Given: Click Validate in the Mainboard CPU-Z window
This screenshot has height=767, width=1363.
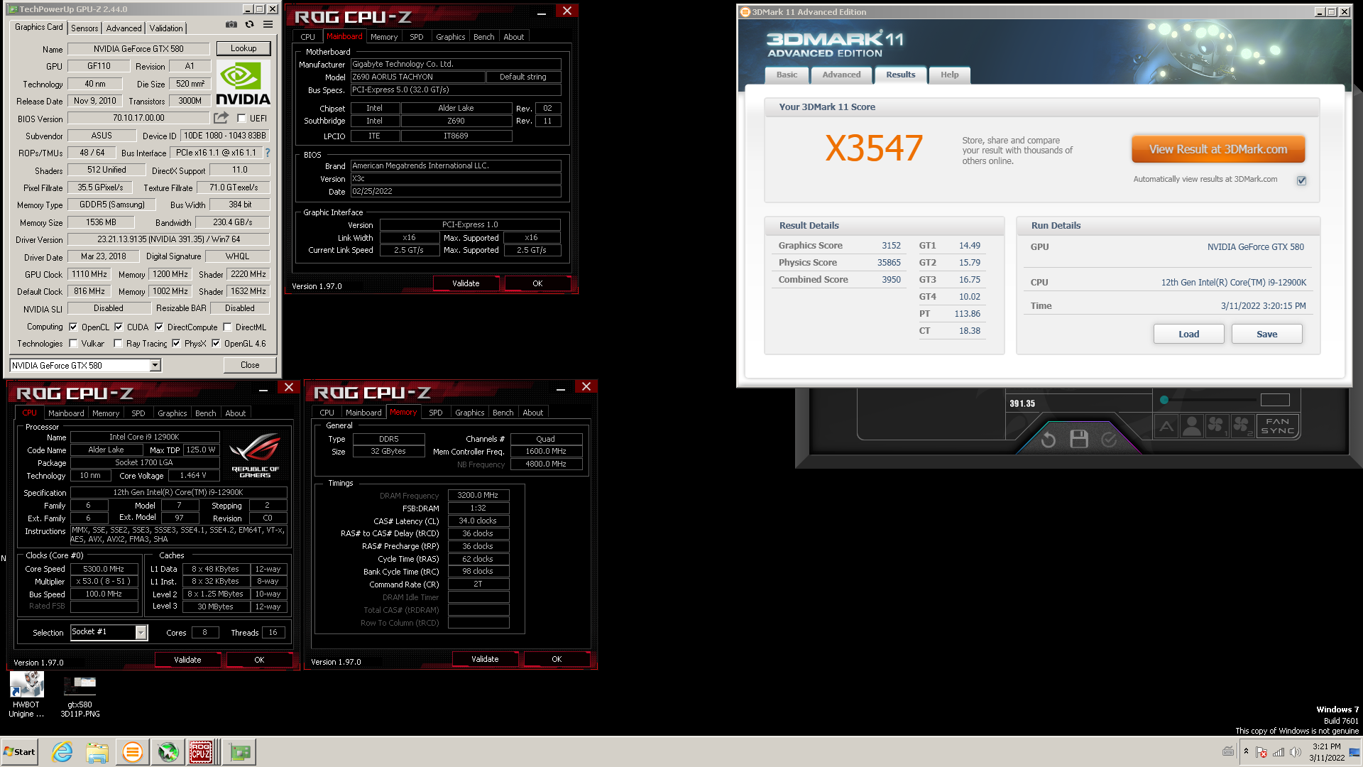Looking at the screenshot, I should 466,283.
